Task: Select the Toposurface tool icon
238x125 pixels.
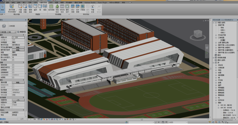Action: 51,8
